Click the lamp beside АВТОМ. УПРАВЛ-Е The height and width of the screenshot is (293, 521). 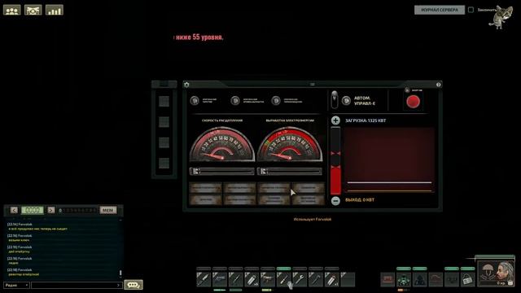(346, 100)
